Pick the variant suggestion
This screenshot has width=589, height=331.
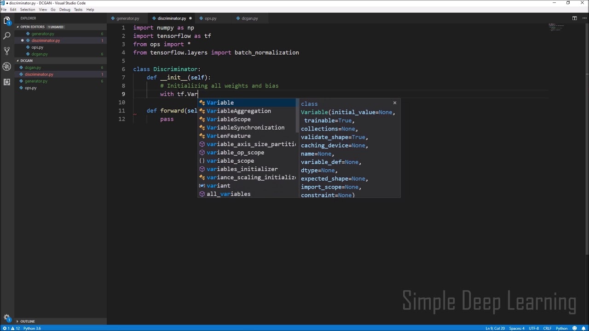click(x=247, y=186)
